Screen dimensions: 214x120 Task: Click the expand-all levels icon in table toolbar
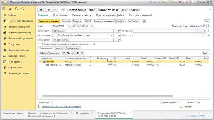pos(77,53)
